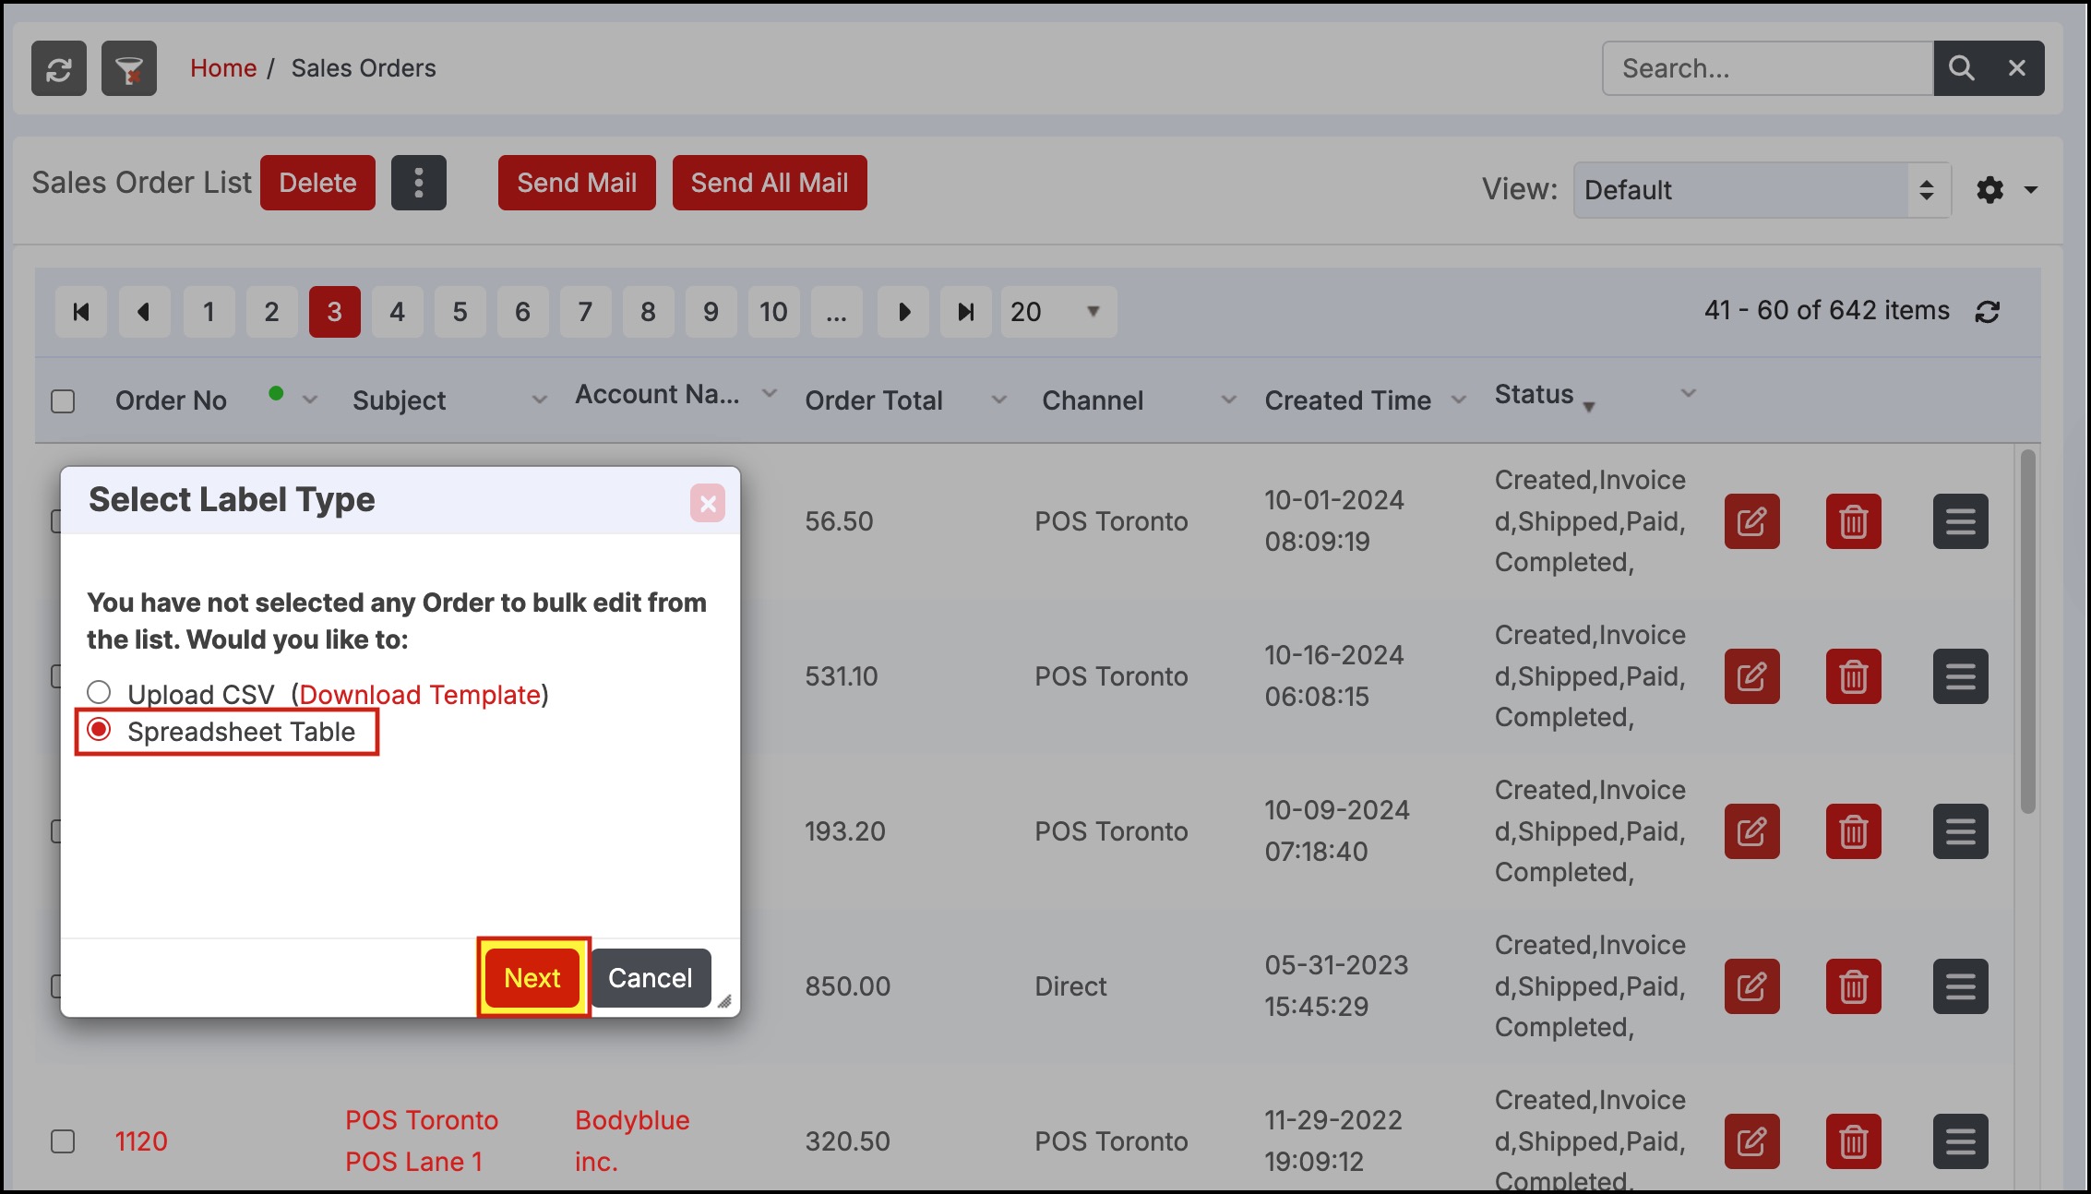Click the edit icon for the 56.50 order

(x=1751, y=521)
